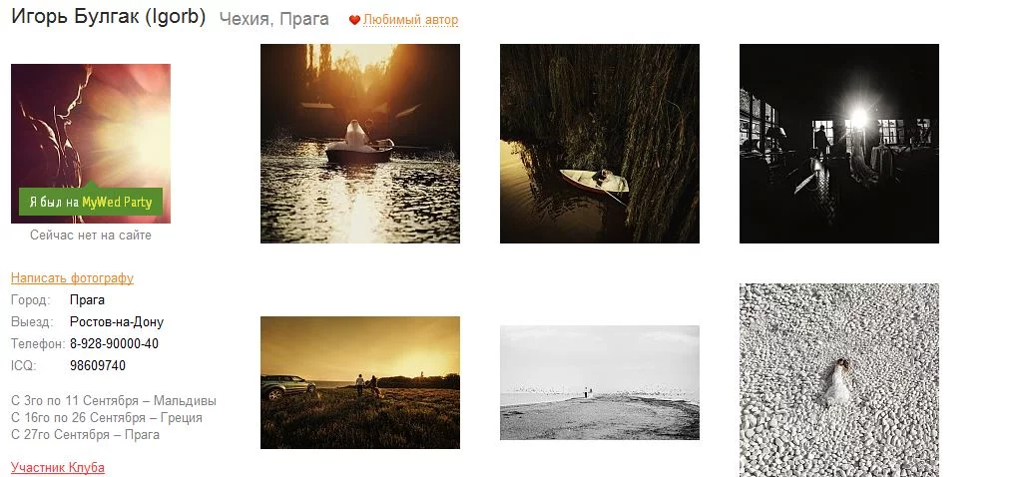Open the golden field photo with car

(360, 382)
